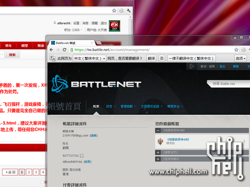This screenshot has height=187, width=250.
Task: Click the 翻译 translate button
Action: tap(152, 58)
